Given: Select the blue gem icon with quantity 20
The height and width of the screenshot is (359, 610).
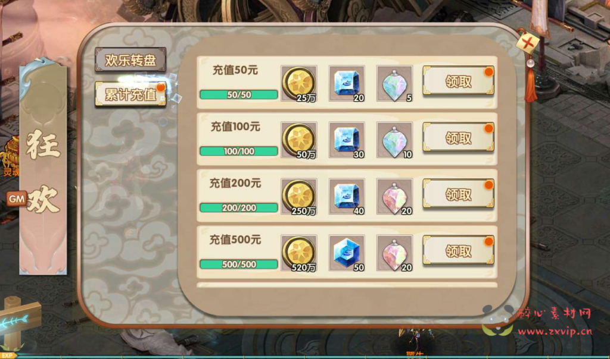Looking at the screenshot, I should coord(347,83).
